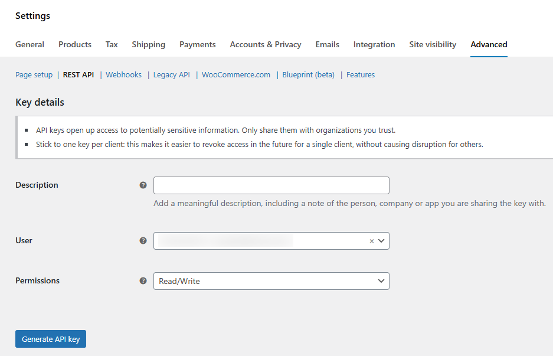Viewport: 553px width, 356px height.
Task: Switch to Accounts & Privacy tab
Action: coord(266,44)
